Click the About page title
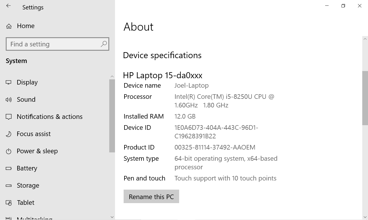The height and width of the screenshot is (220, 368). tap(139, 27)
